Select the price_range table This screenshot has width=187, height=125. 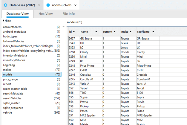[32, 79]
